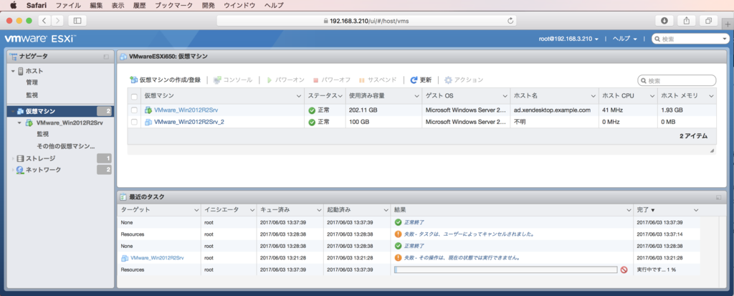
Task: Click the create/register VM icon
Action: 134,80
